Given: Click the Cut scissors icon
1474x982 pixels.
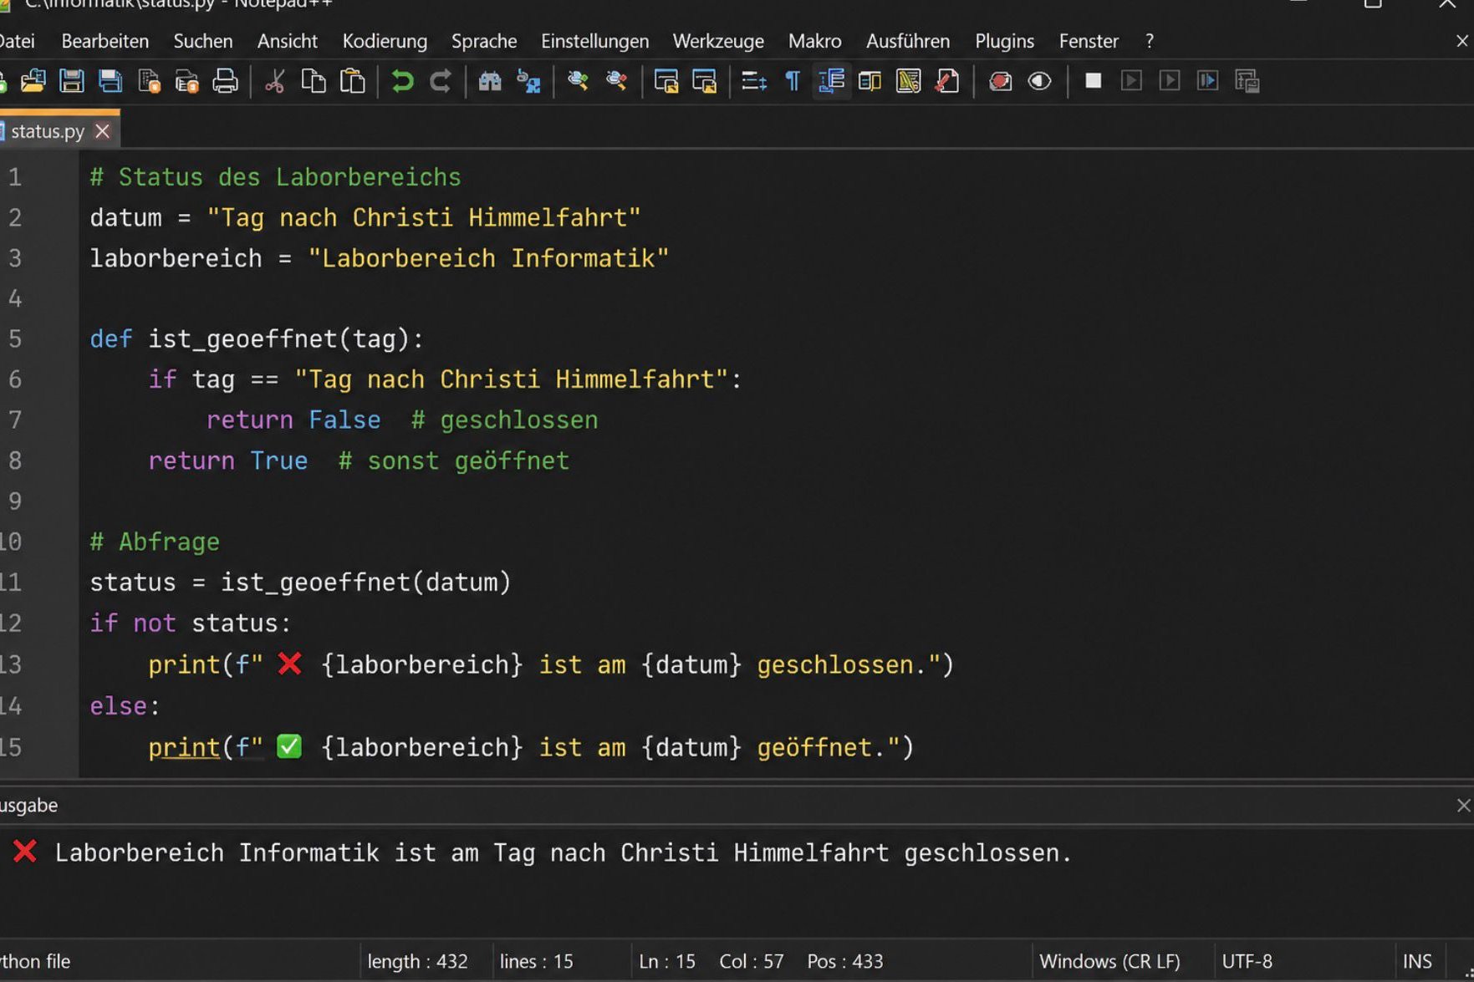Looking at the screenshot, I should pos(274,81).
